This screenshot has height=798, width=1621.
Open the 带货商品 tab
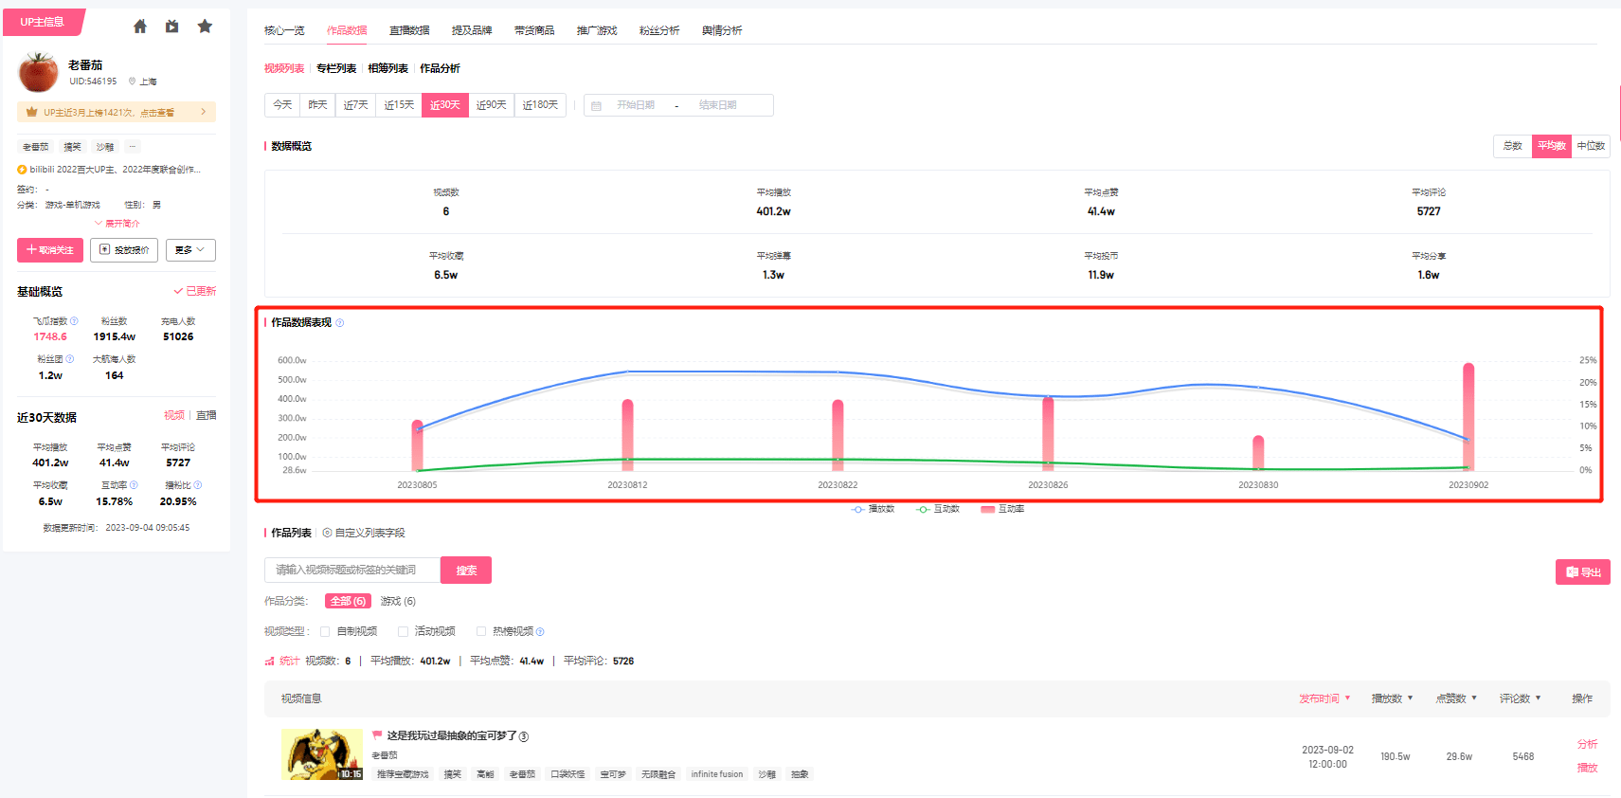coord(534,30)
